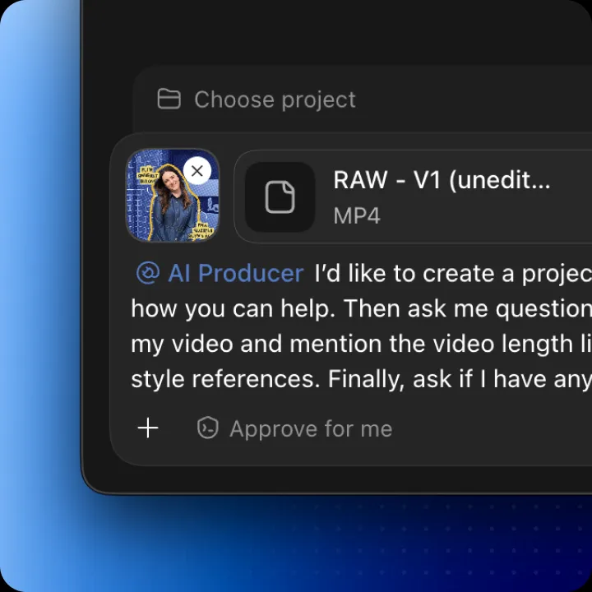Click the @ icon before AI Producer
592x592 pixels.
(x=148, y=273)
